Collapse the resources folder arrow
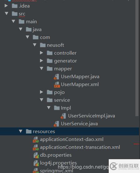 point(21,131)
